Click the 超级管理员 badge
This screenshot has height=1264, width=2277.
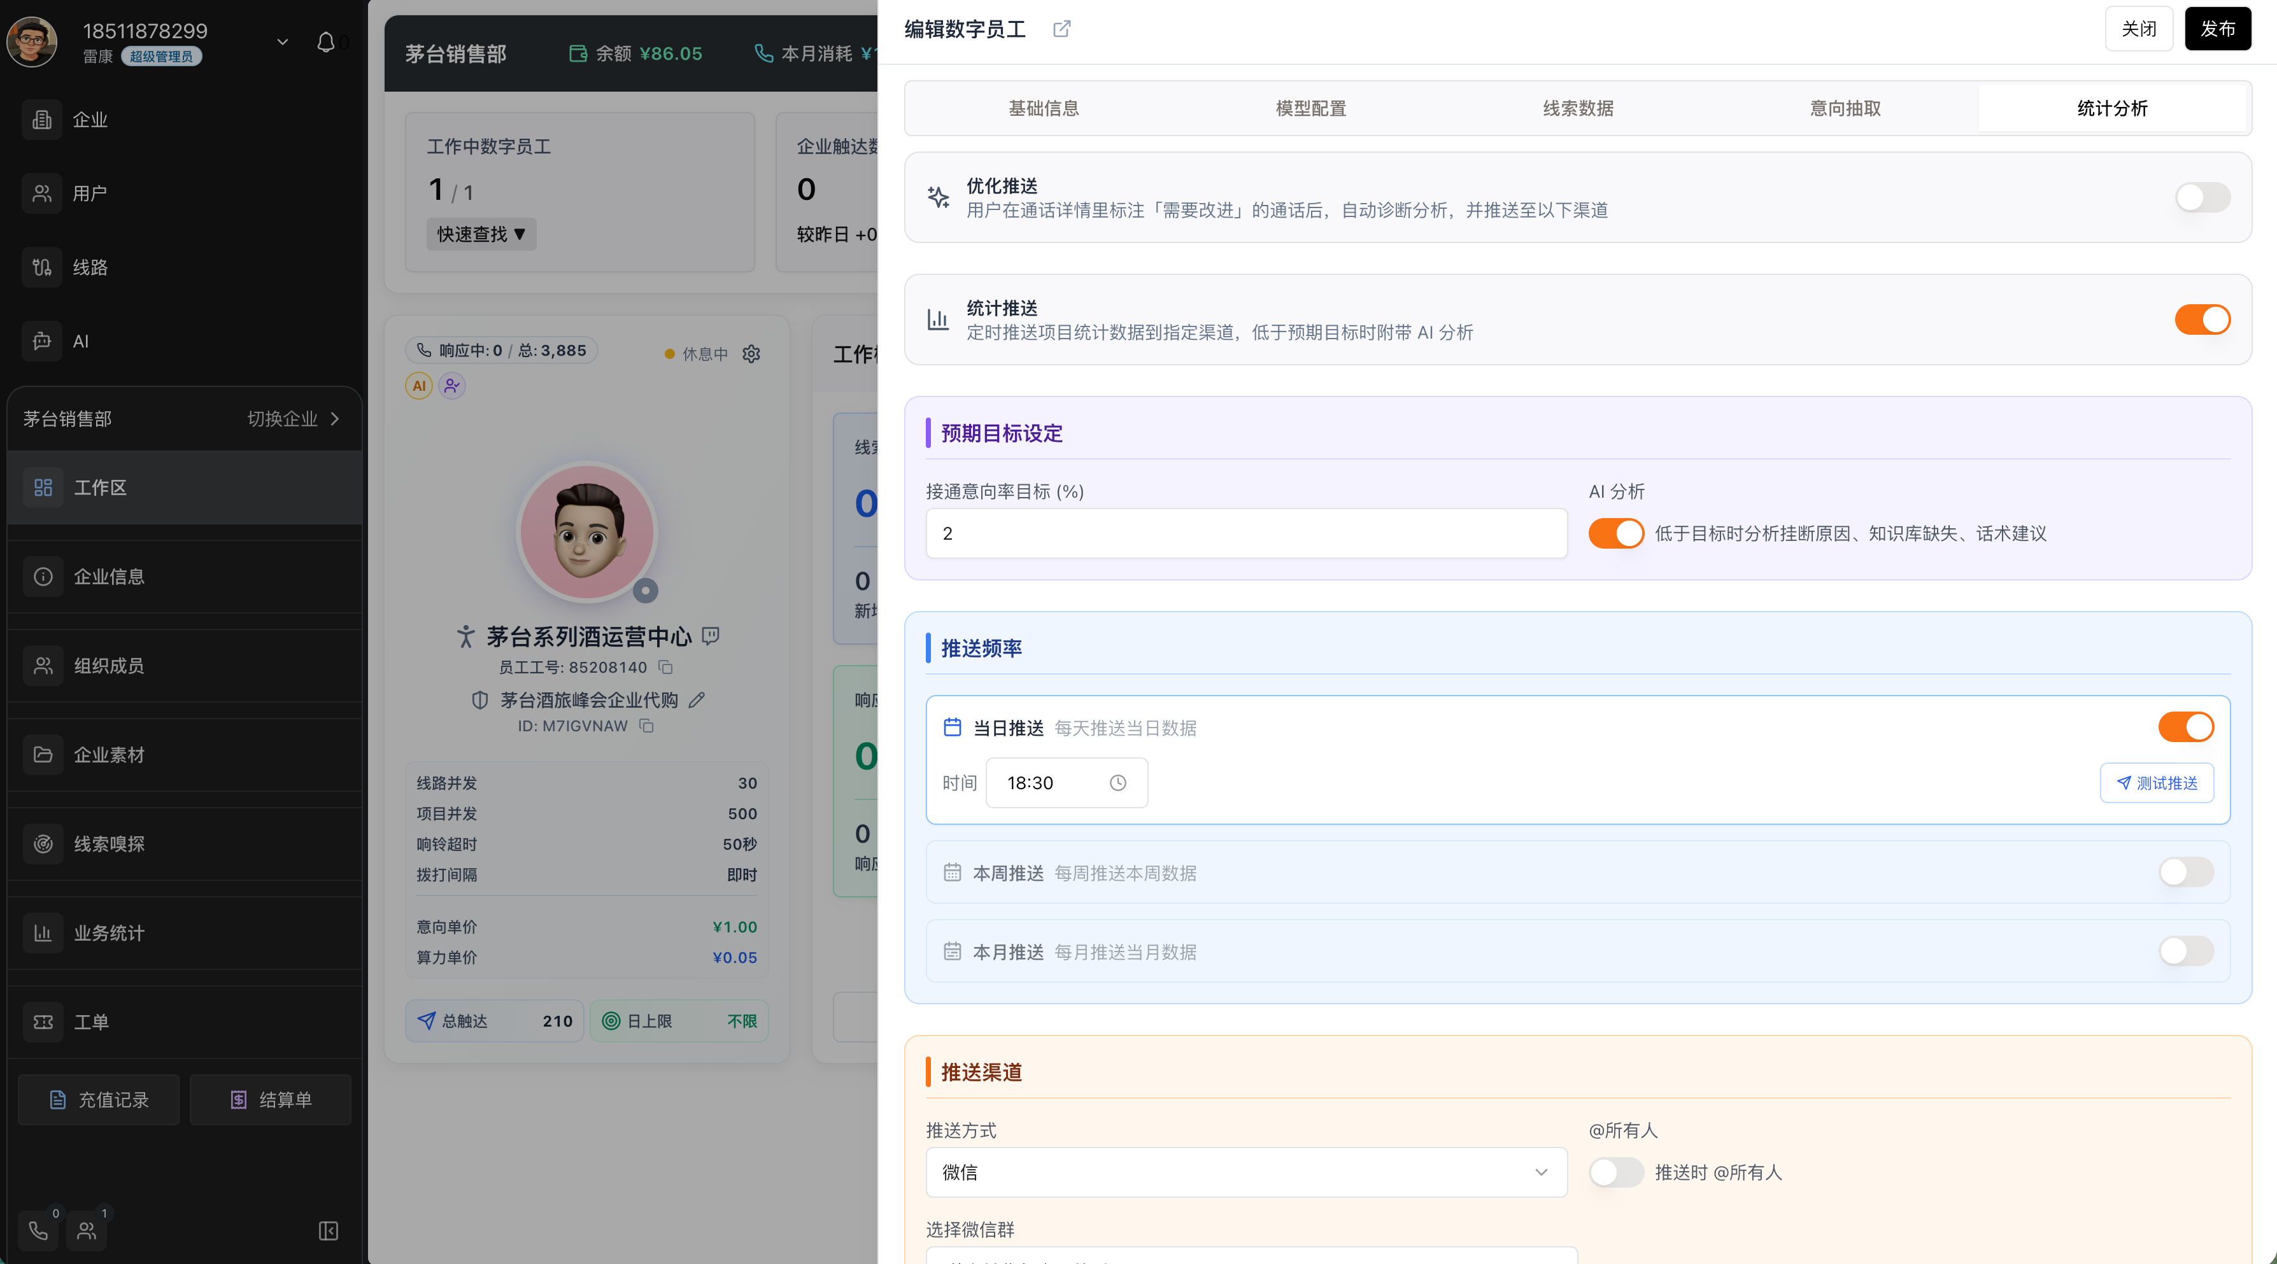161,57
